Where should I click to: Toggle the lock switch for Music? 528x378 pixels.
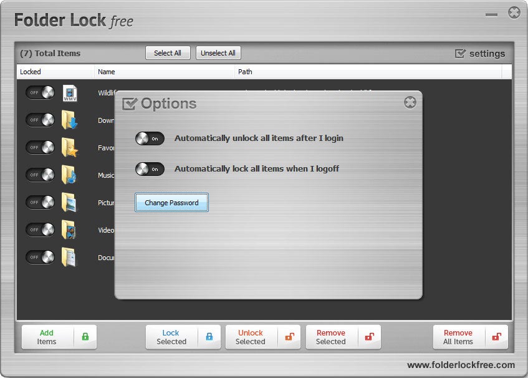coord(40,175)
